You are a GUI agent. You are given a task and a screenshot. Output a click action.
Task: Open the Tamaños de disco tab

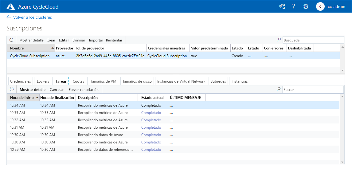tap(137, 81)
